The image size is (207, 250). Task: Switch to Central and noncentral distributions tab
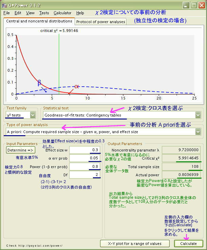click(39, 21)
